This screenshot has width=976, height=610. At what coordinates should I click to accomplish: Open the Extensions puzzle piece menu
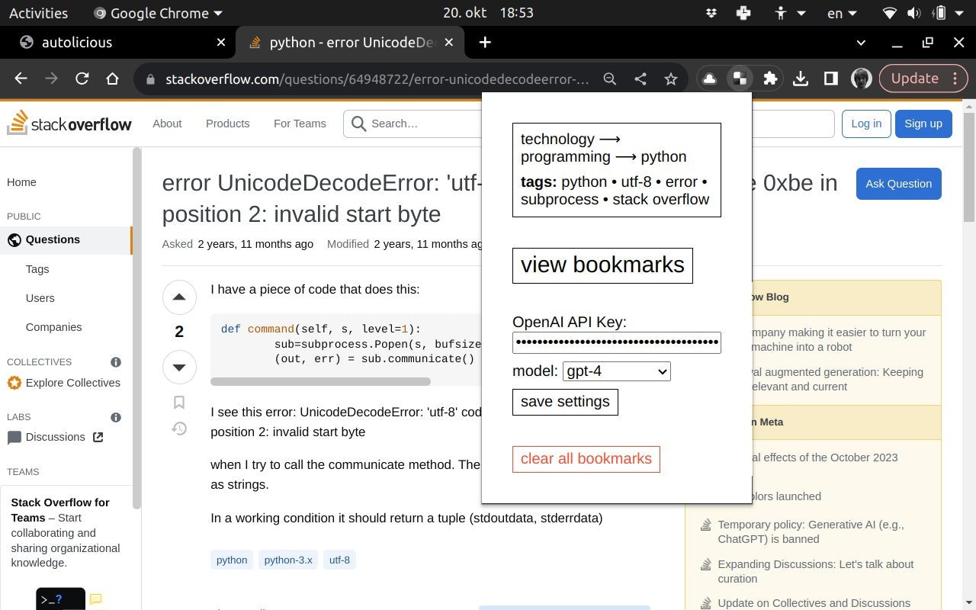[x=770, y=79]
